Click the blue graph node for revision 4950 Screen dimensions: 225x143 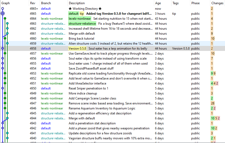[x=3, y=88]
